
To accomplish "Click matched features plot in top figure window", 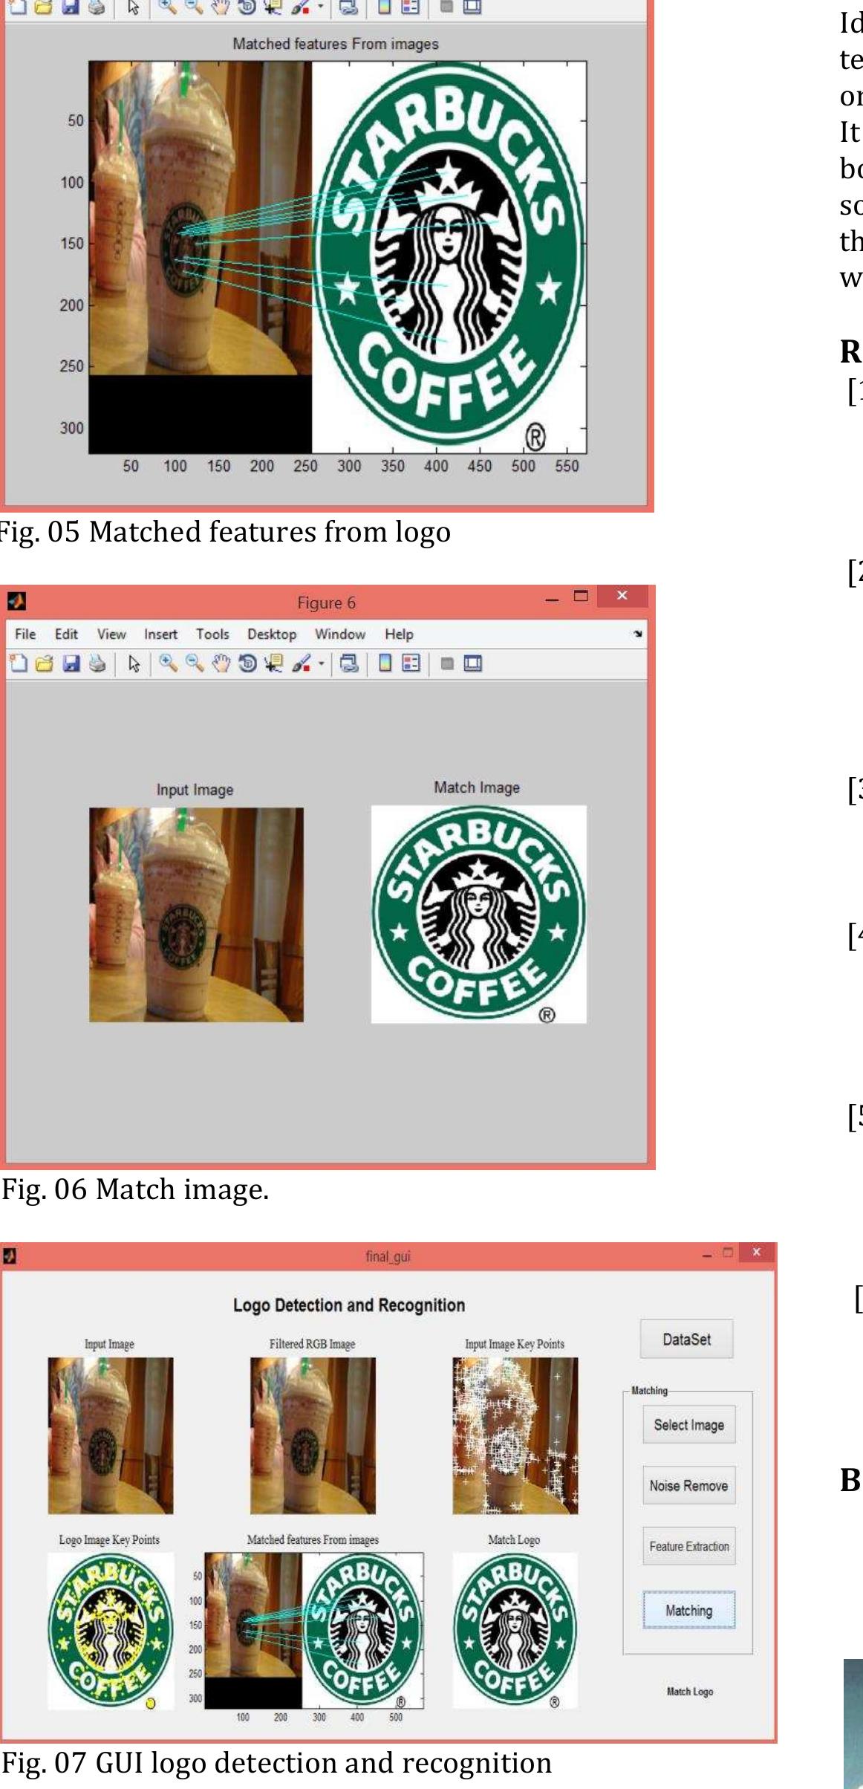I will 337,257.
